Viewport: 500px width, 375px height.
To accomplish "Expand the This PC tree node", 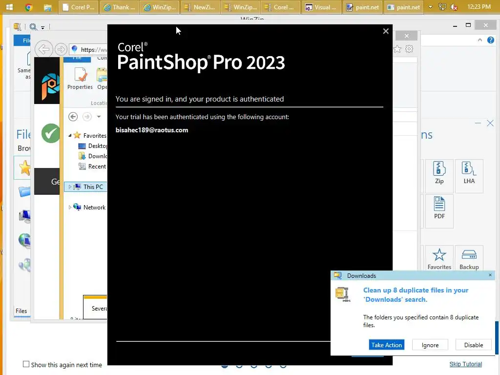I will [70, 187].
